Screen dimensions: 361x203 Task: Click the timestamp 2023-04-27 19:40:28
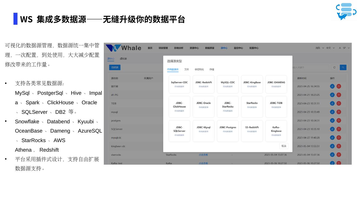[308, 138]
